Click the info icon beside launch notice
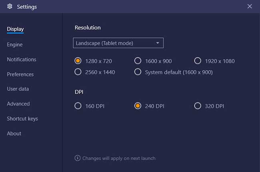260x172 pixels. pos(78,158)
